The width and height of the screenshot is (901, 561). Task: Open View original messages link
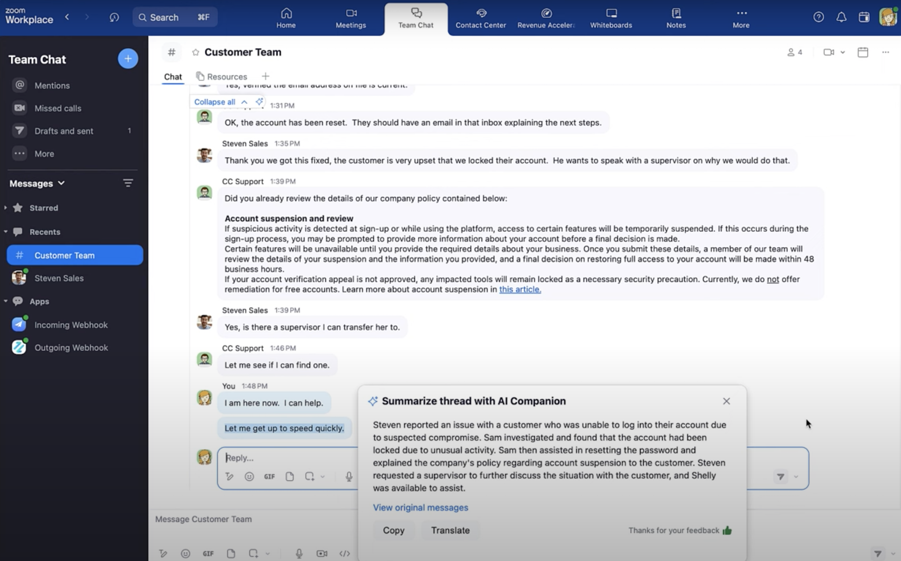(420, 507)
